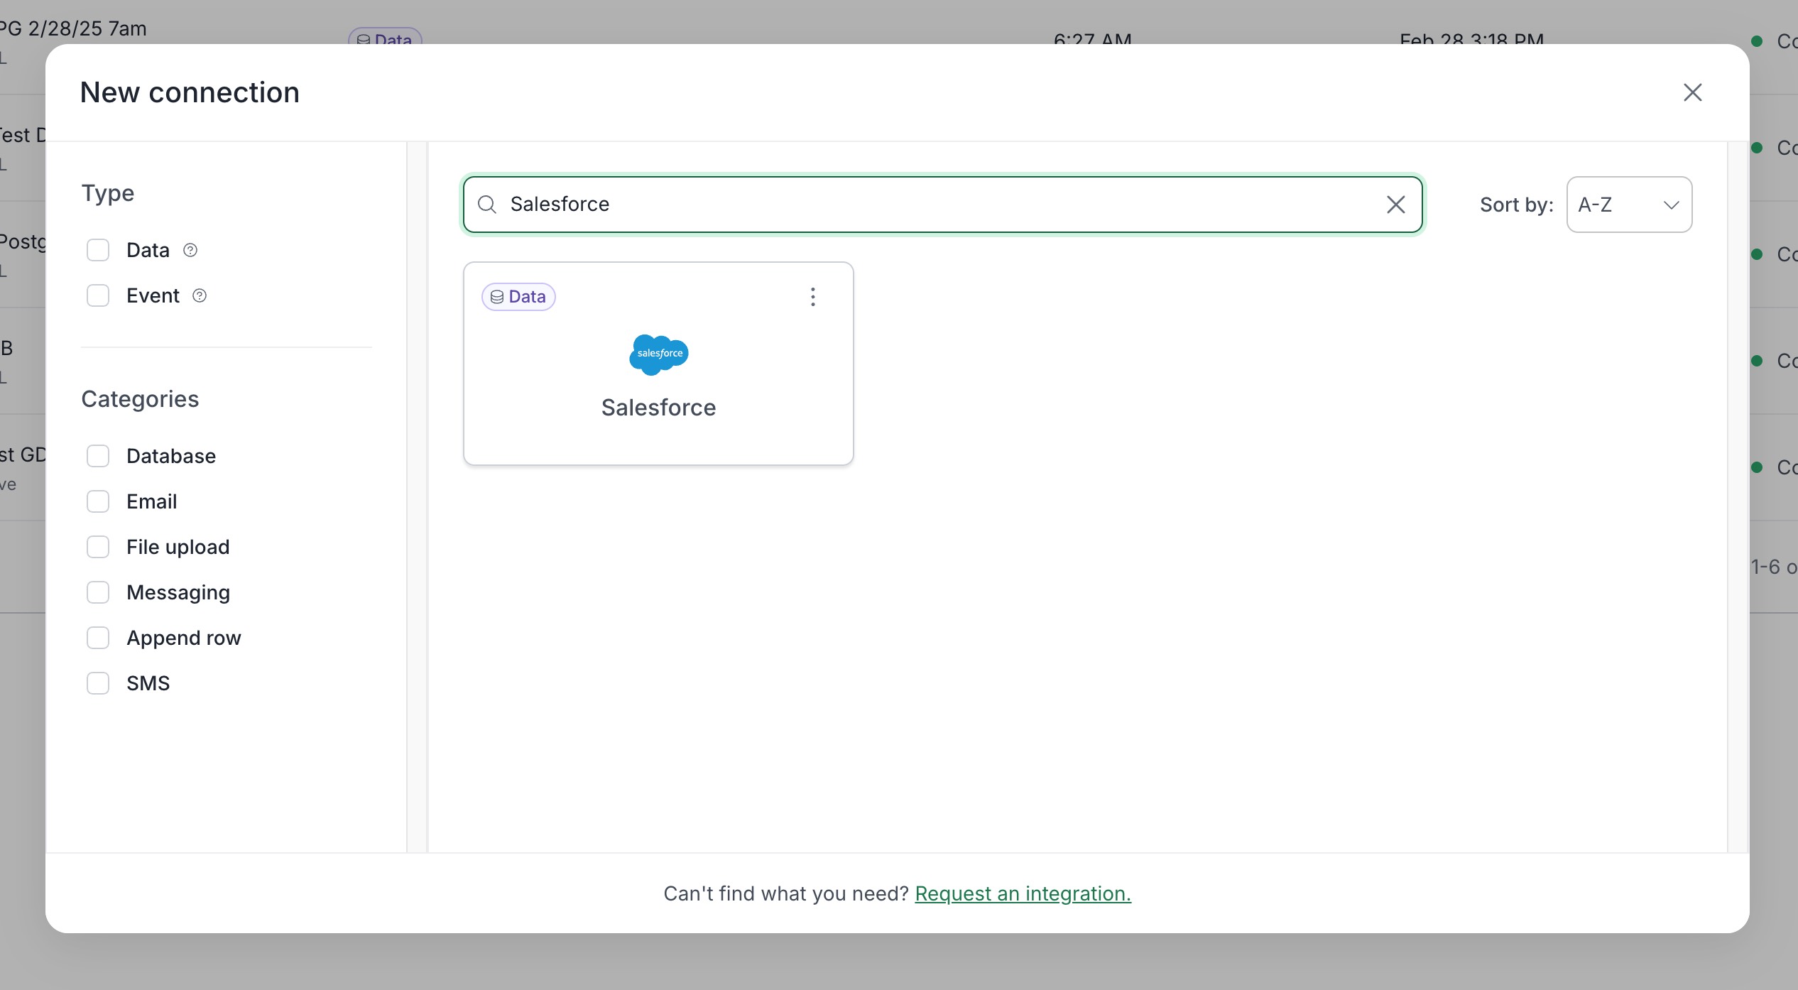Click the Request an integration link

pos(1023,893)
